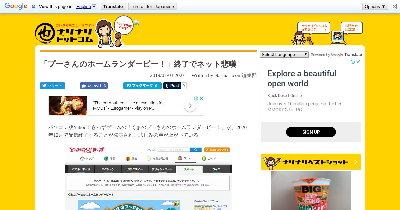Open the お問合せはココ! contact bubble link
The width and height of the screenshot is (400, 210).
[x=352, y=28]
